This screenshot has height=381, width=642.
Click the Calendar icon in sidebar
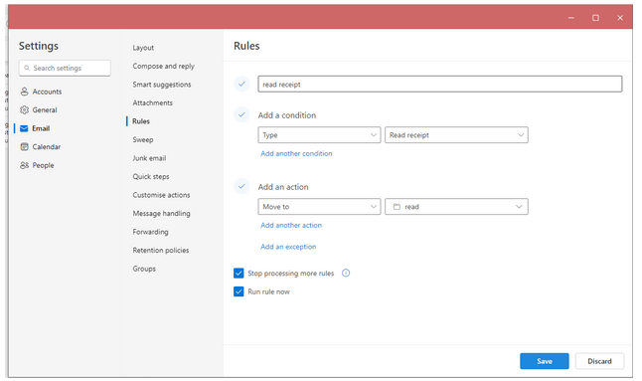pos(25,146)
